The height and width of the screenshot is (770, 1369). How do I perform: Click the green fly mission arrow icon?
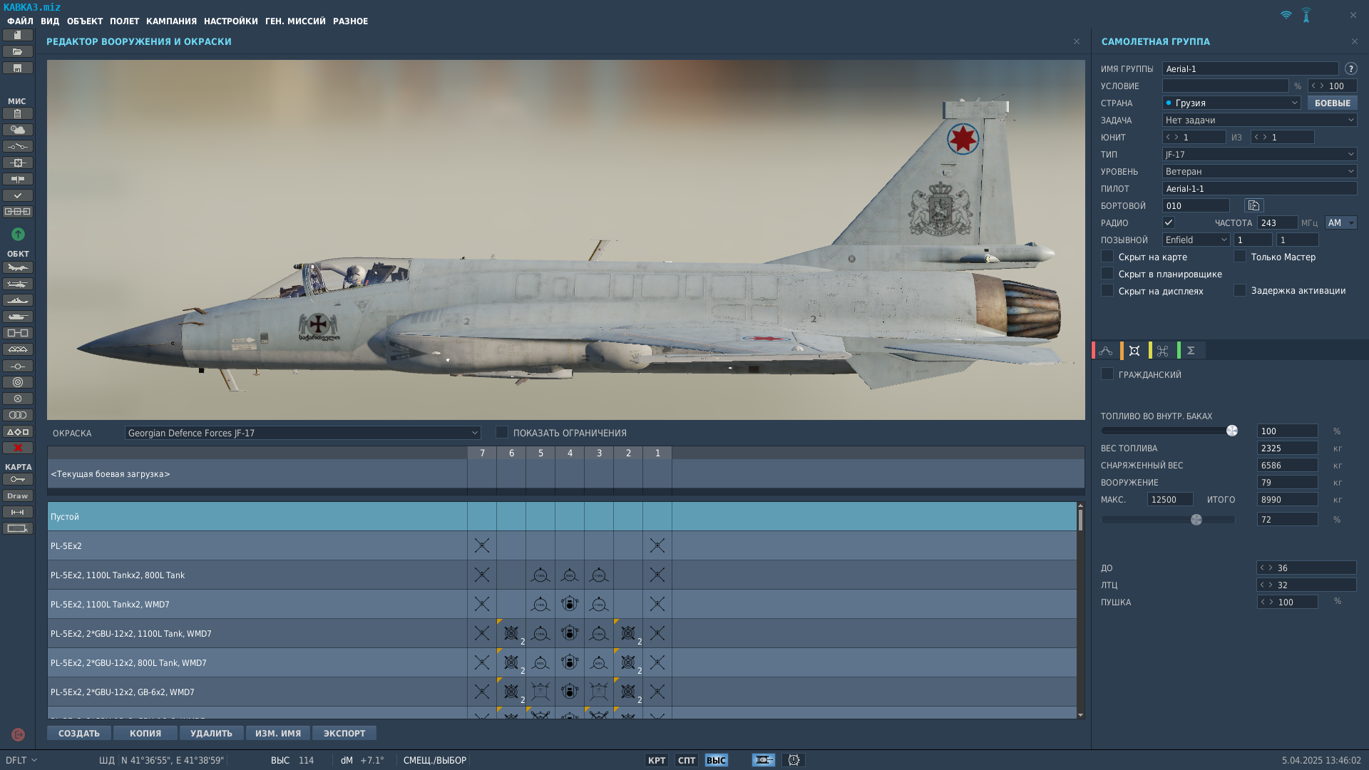[x=18, y=233]
